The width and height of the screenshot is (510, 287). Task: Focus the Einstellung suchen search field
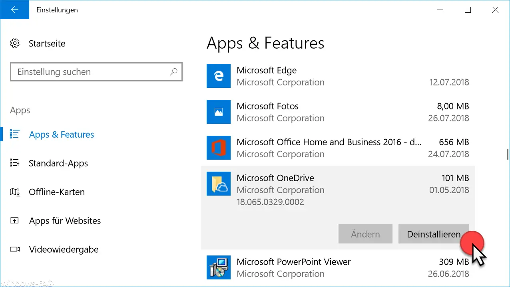click(96, 72)
